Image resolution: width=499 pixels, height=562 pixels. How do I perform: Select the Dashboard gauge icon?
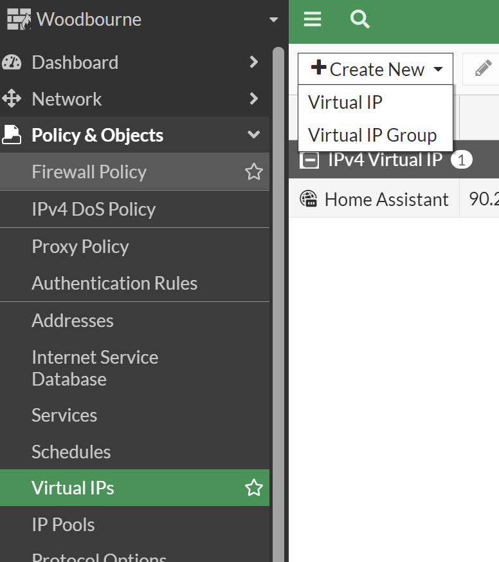click(13, 62)
